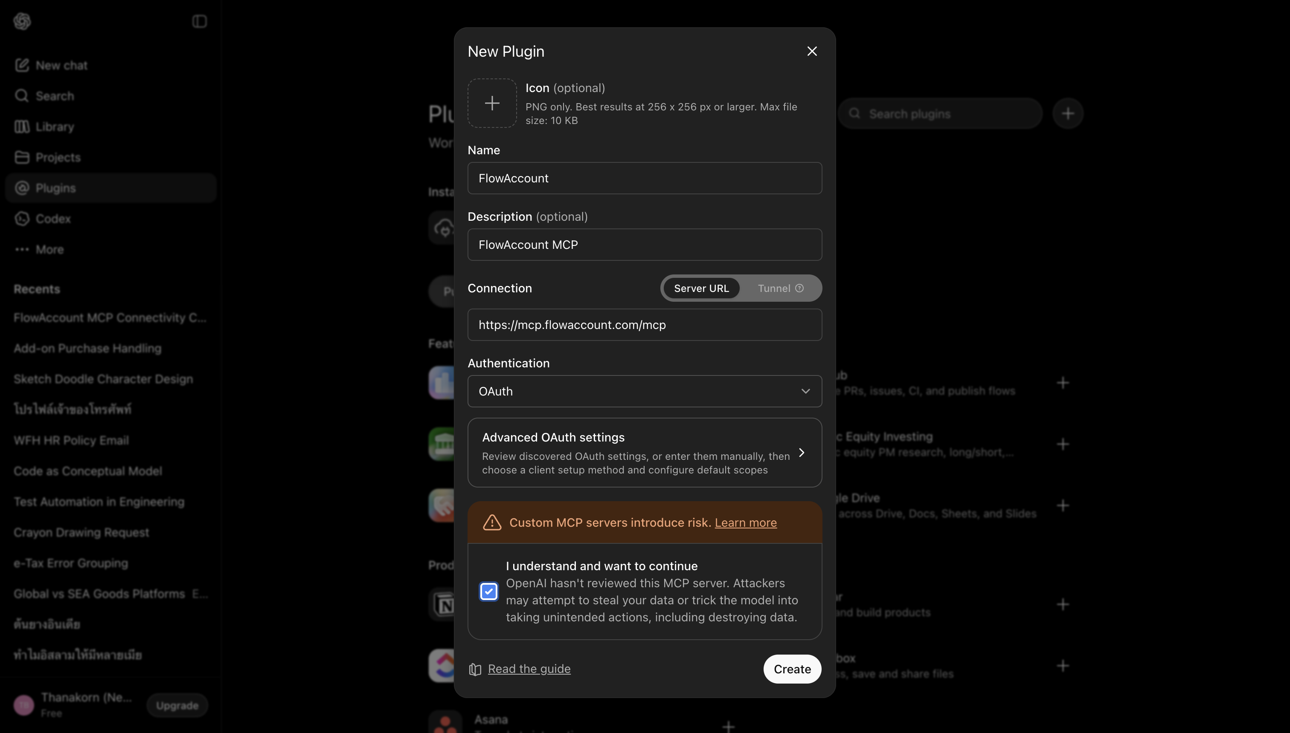
Task: Click the Search magnifier in sidebar
Action: pos(22,95)
